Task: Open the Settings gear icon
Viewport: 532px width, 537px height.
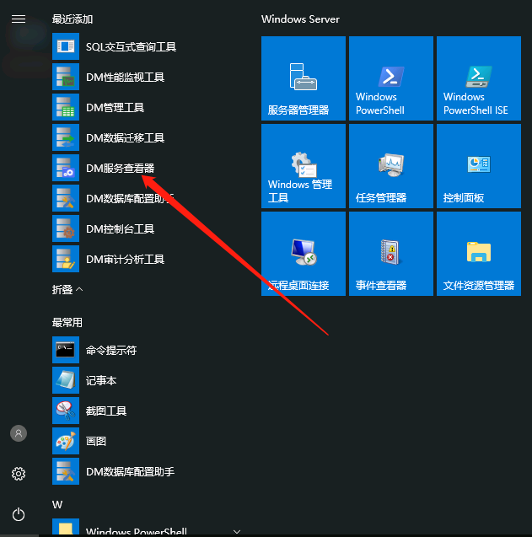Action: (19, 474)
